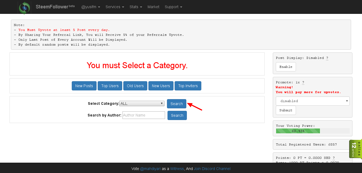Expand the Support dropdown menu
Viewport: 362px width, 173px height.
[173, 7]
